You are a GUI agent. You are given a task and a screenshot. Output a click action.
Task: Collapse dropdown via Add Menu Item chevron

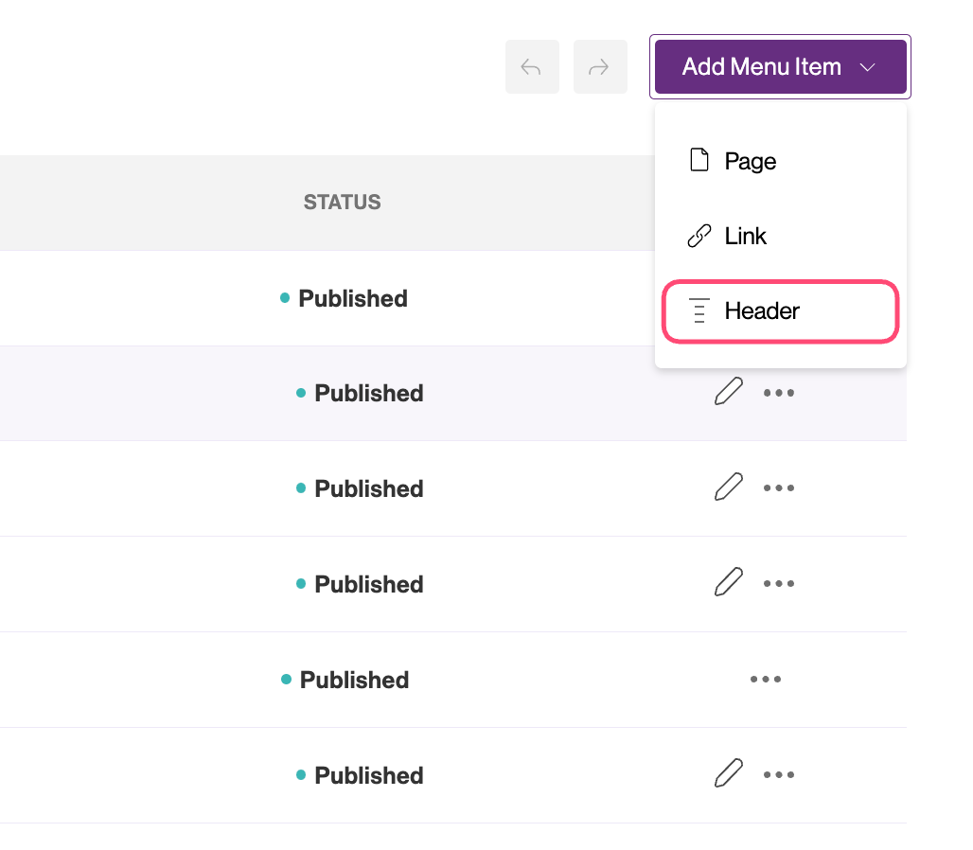tap(868, 67)
